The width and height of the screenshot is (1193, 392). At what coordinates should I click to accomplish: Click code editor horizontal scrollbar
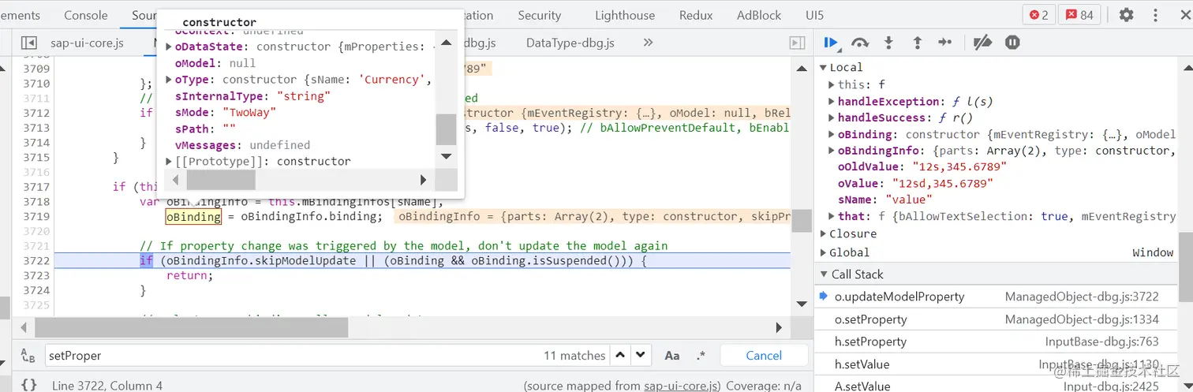(191, 327)
